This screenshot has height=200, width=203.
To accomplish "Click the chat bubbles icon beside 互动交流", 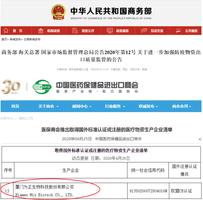I will pyautogui.click(x=144, y=31).
